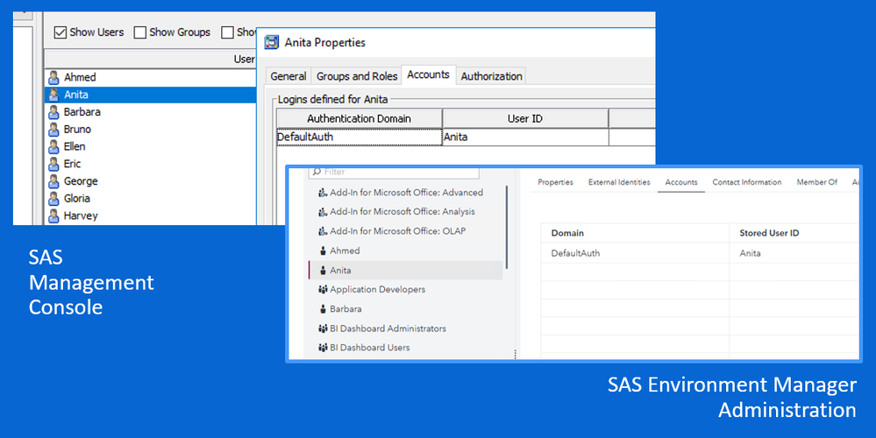
Task: Select Add-In for Microsoft Office: OLAP name
Action: 398,231
